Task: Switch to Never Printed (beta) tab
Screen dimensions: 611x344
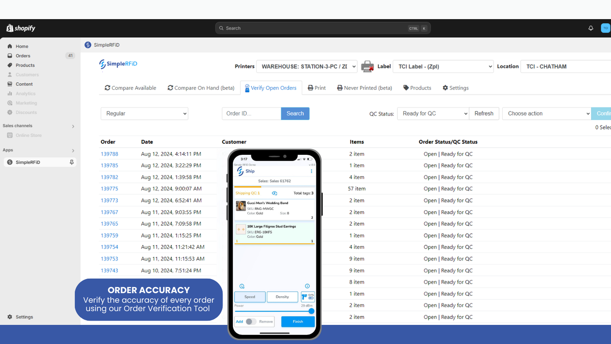Action: 365,88
